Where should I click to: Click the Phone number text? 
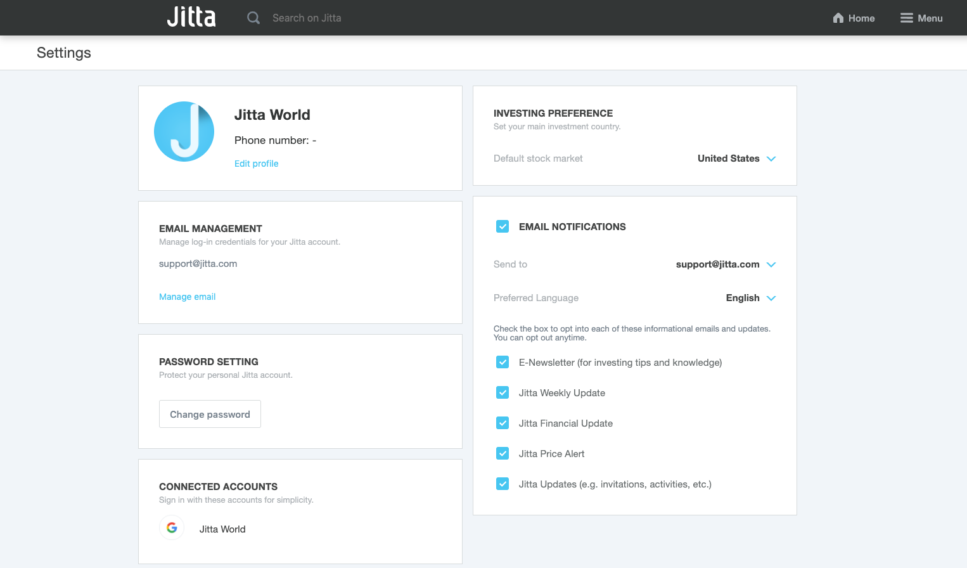[275, 140]
